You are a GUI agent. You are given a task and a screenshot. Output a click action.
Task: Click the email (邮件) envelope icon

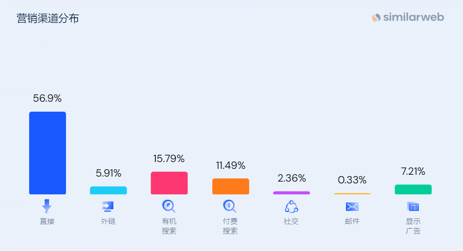(352, 207)
